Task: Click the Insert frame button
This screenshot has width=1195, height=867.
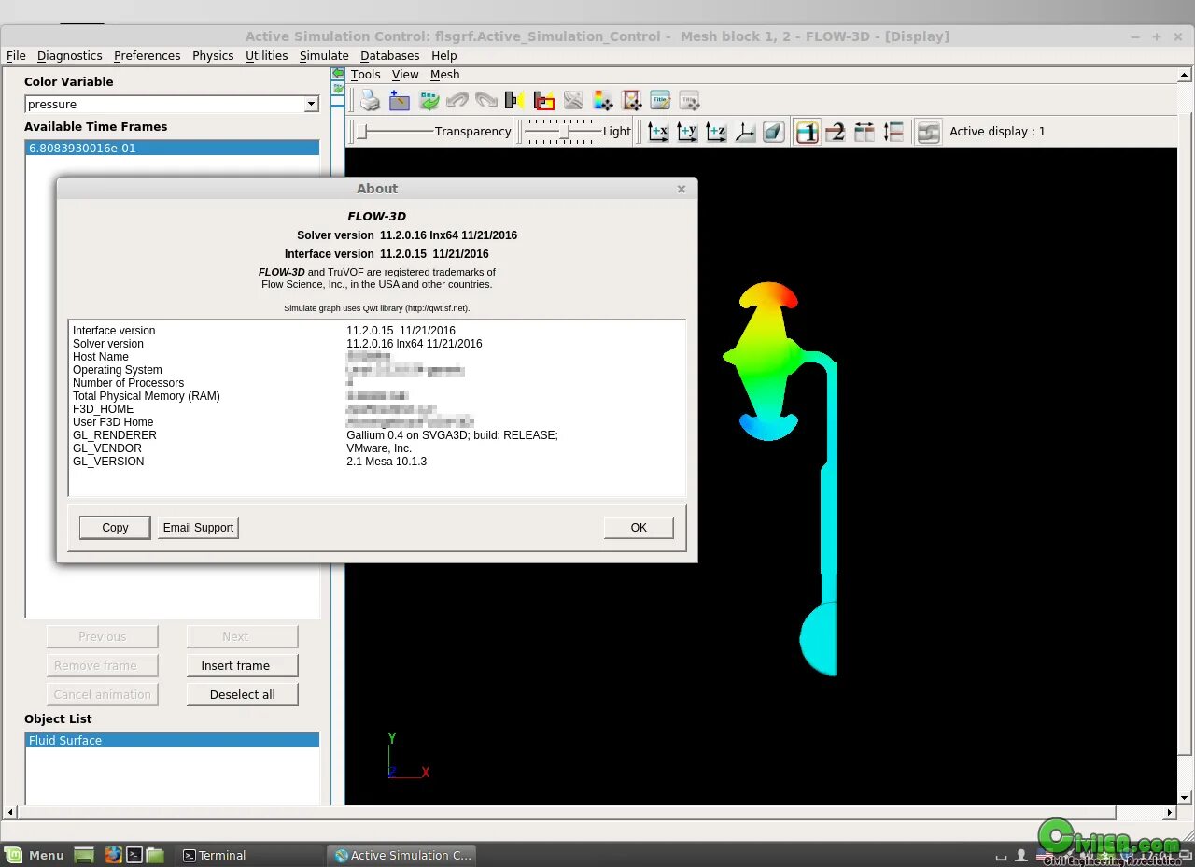Action: tap(243, 665)
